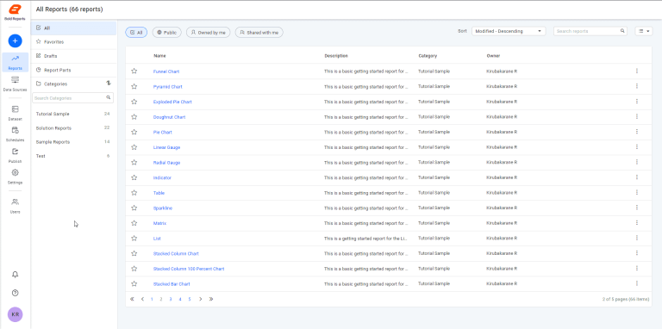Click the search icon in Search Categories
This screenshot has height=329, width=662.
point(108,97)
